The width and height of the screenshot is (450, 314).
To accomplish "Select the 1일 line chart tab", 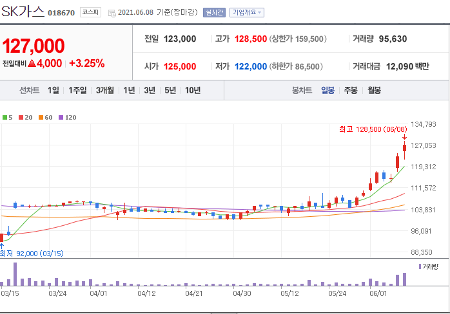I will click(x=54, y=91).
